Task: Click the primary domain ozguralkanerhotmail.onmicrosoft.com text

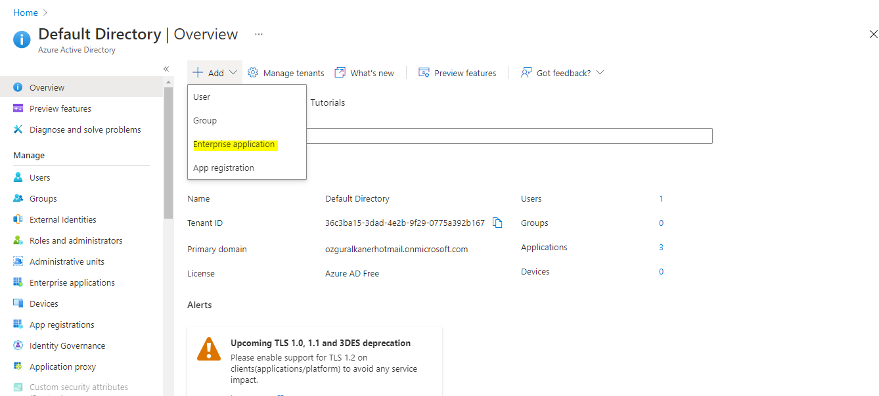Action: coord(396,249)
